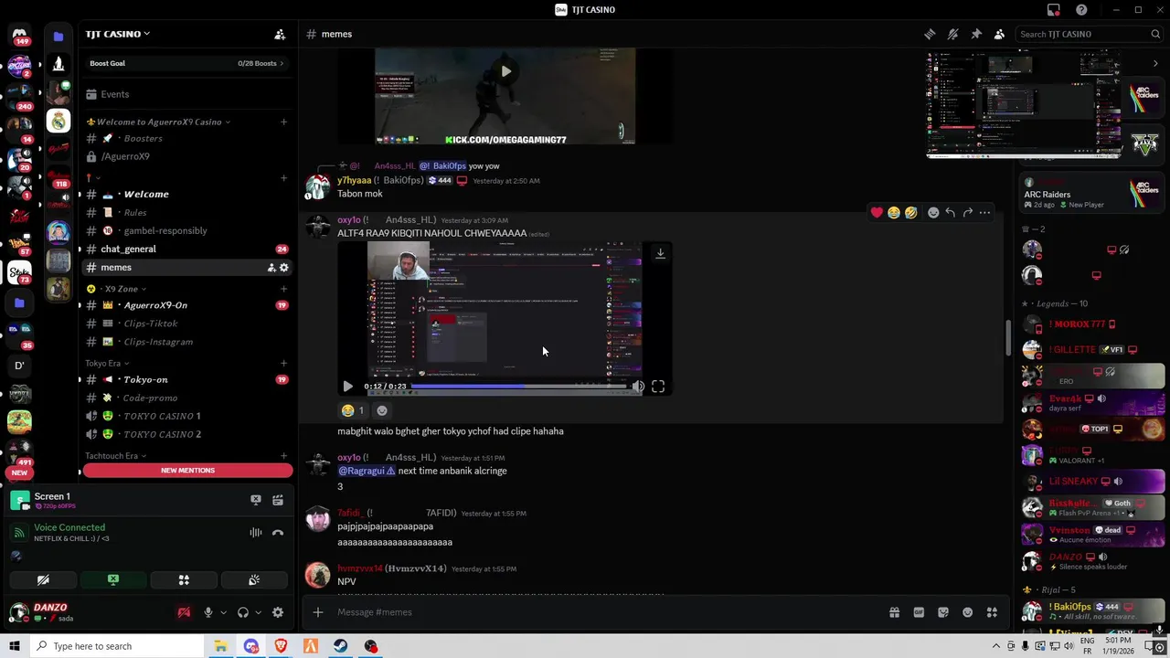
Task: Open headphones output options arrow
Action: coord(258,612)
